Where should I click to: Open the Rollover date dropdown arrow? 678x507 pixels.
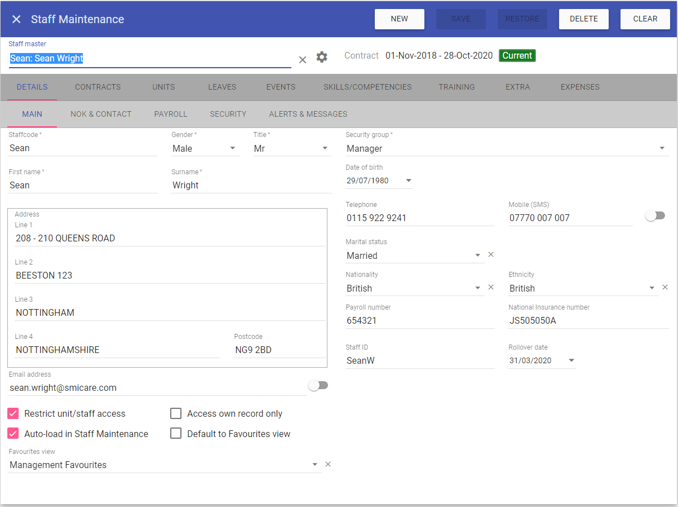(x=571, y=360)
